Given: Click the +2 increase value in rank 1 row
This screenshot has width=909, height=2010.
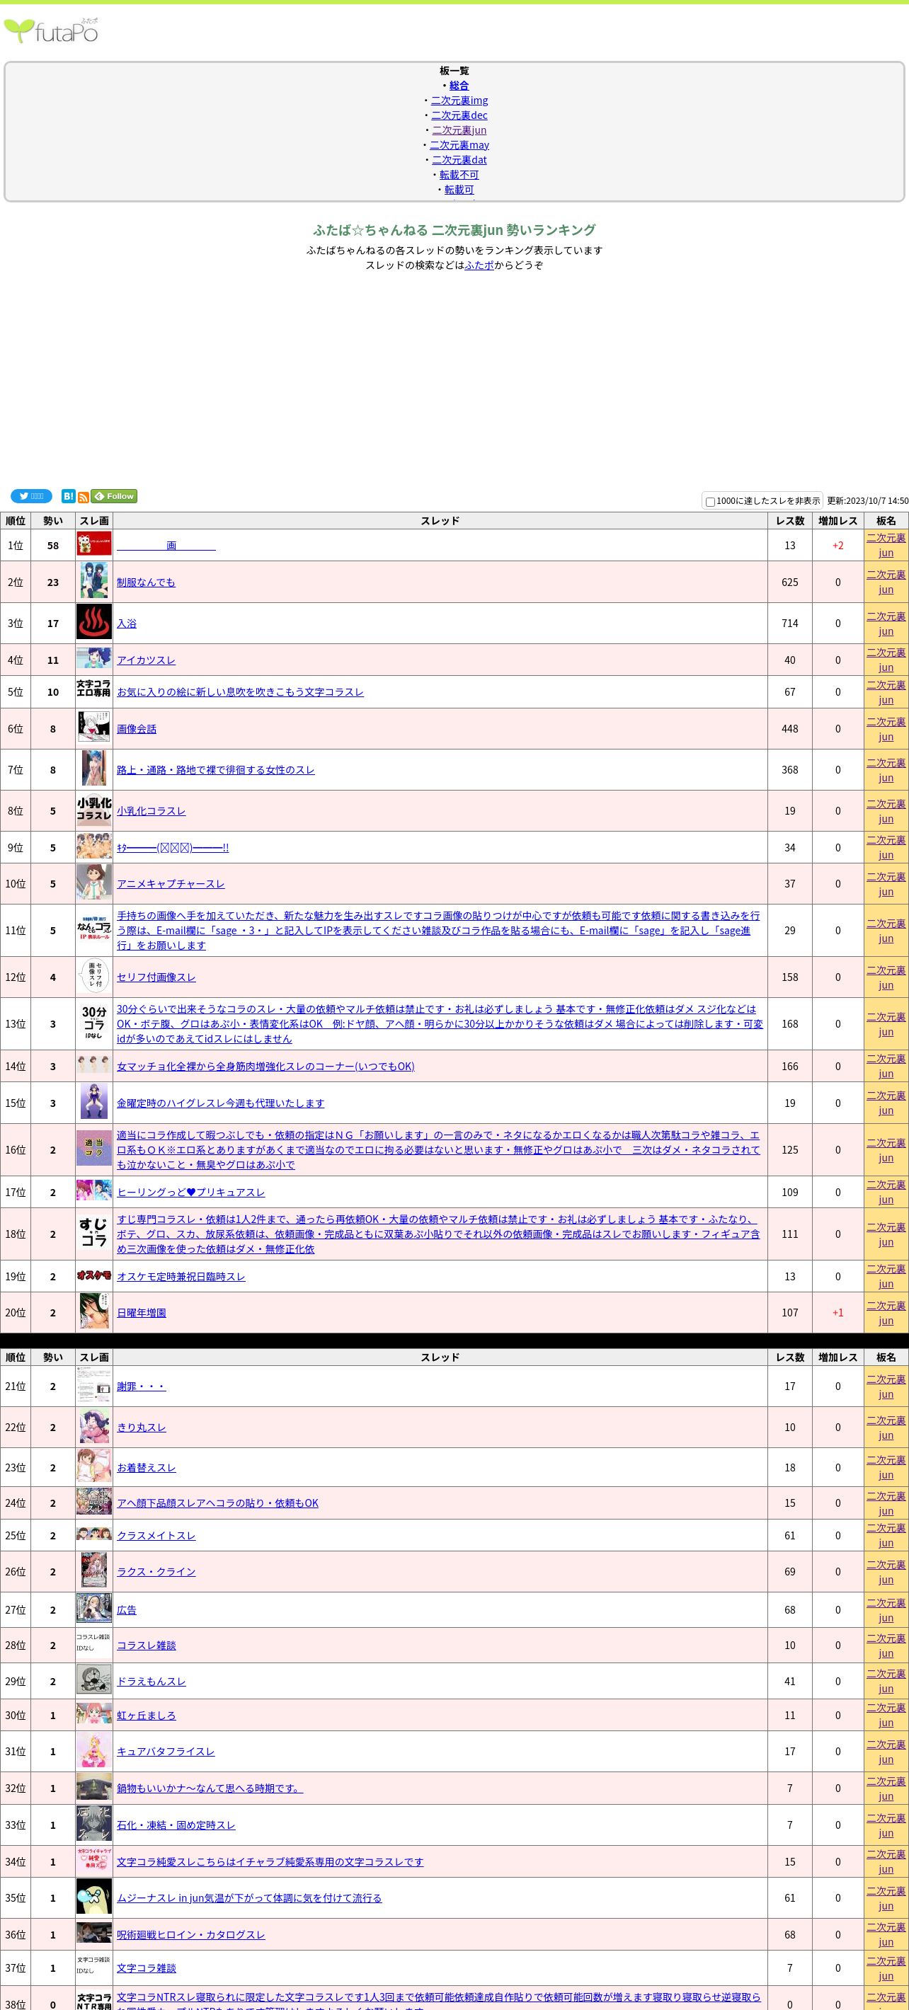Looking at the screenshot, I should tap(838, 546).
